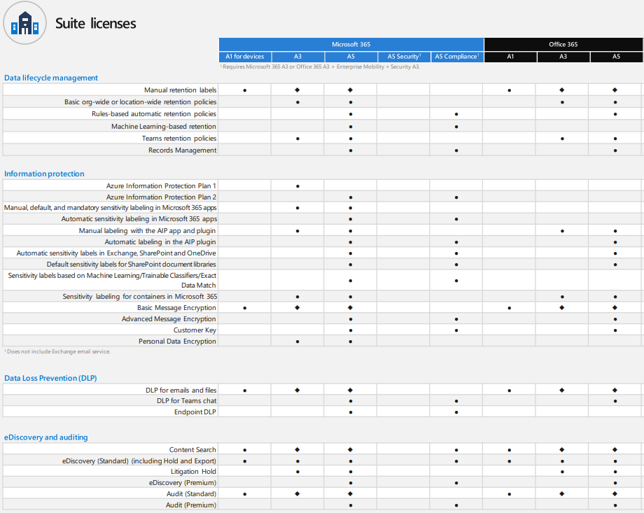
Task: Click the footnote about Microsoft 365 A3 requirement
Action: [x=320, y=66]
